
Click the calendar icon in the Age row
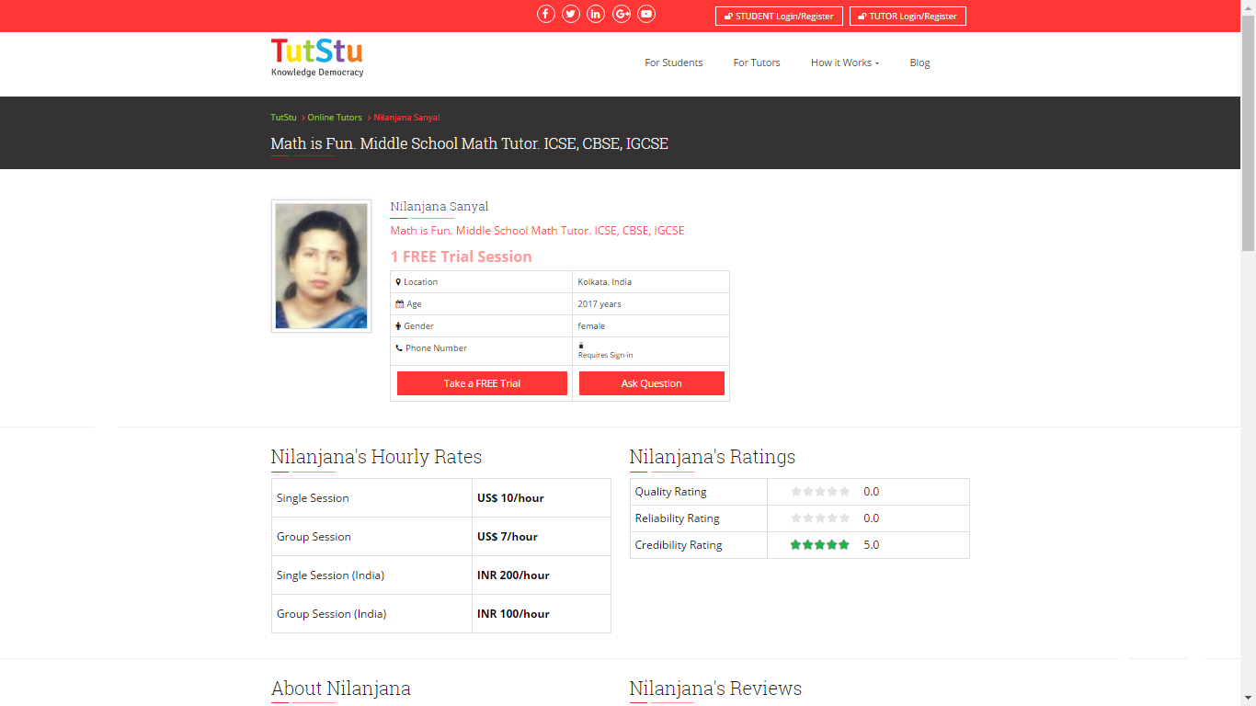(x=398, y=303)
